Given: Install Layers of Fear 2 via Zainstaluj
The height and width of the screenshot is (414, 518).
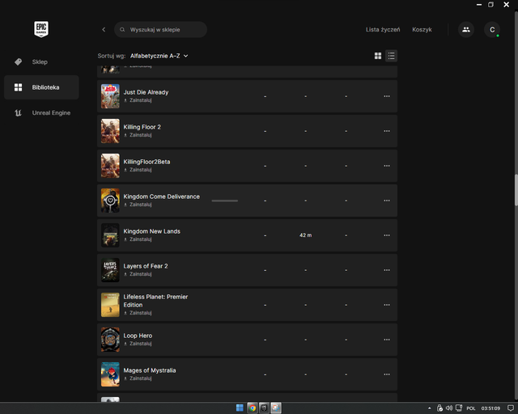Looking at the screenshot, I should coord(138,274).
